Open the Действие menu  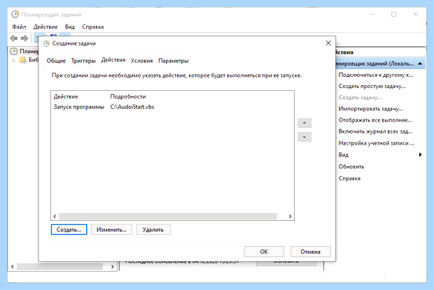(x=45, y=27)
